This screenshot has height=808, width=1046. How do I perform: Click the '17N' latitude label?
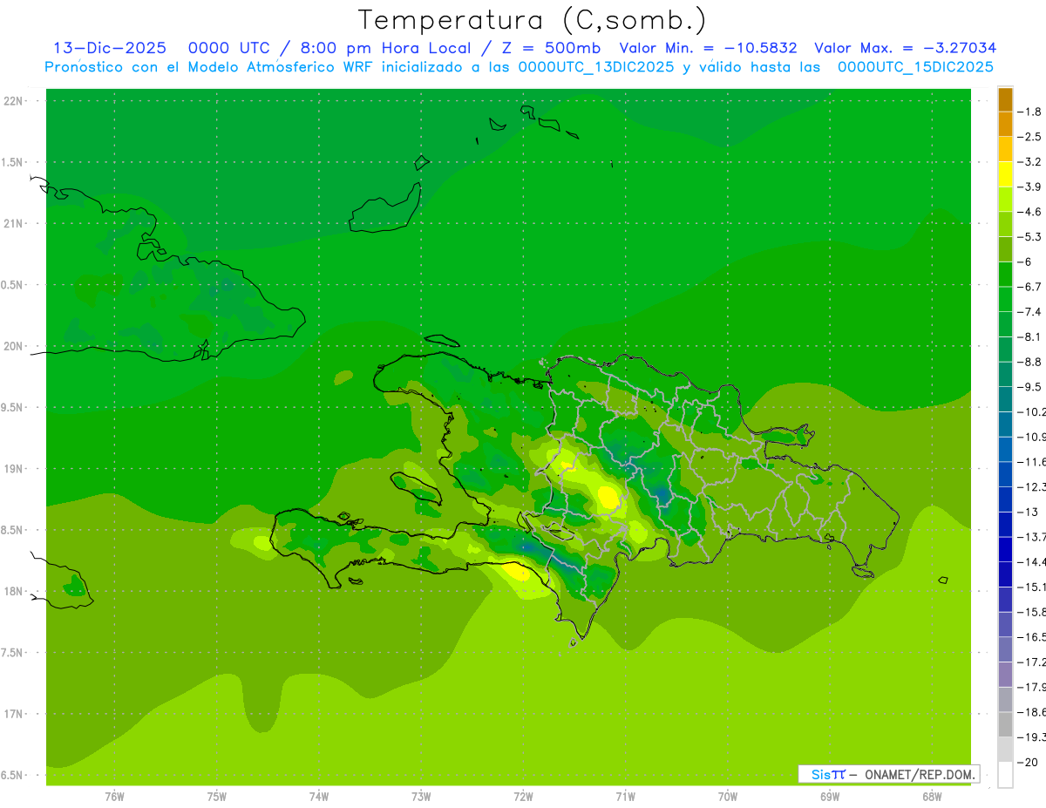click(13, 714)
